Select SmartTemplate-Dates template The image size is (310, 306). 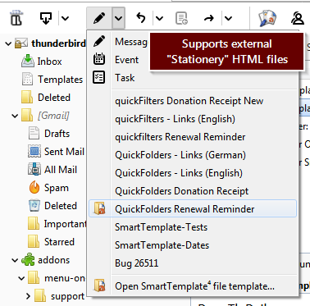pyautogui.click(x=162, y=245)
